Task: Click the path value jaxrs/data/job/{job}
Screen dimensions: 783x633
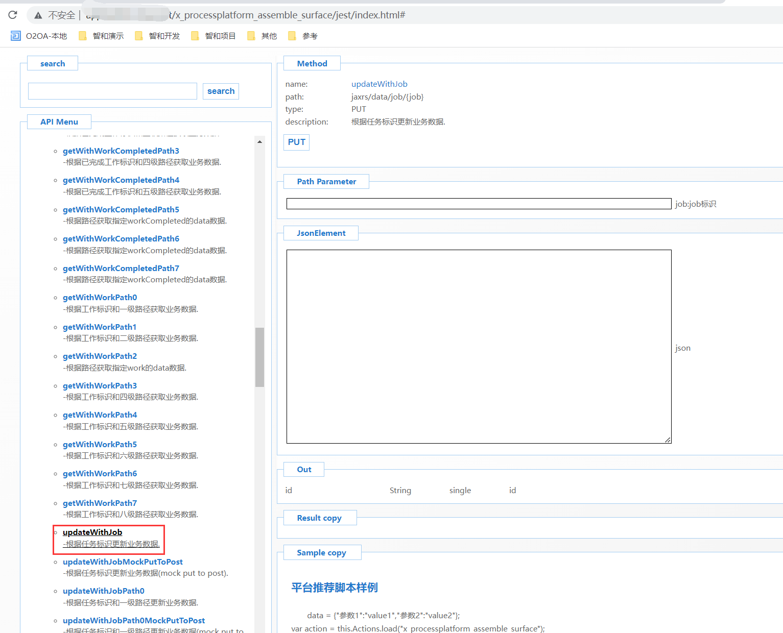Action: click(387, 96)
